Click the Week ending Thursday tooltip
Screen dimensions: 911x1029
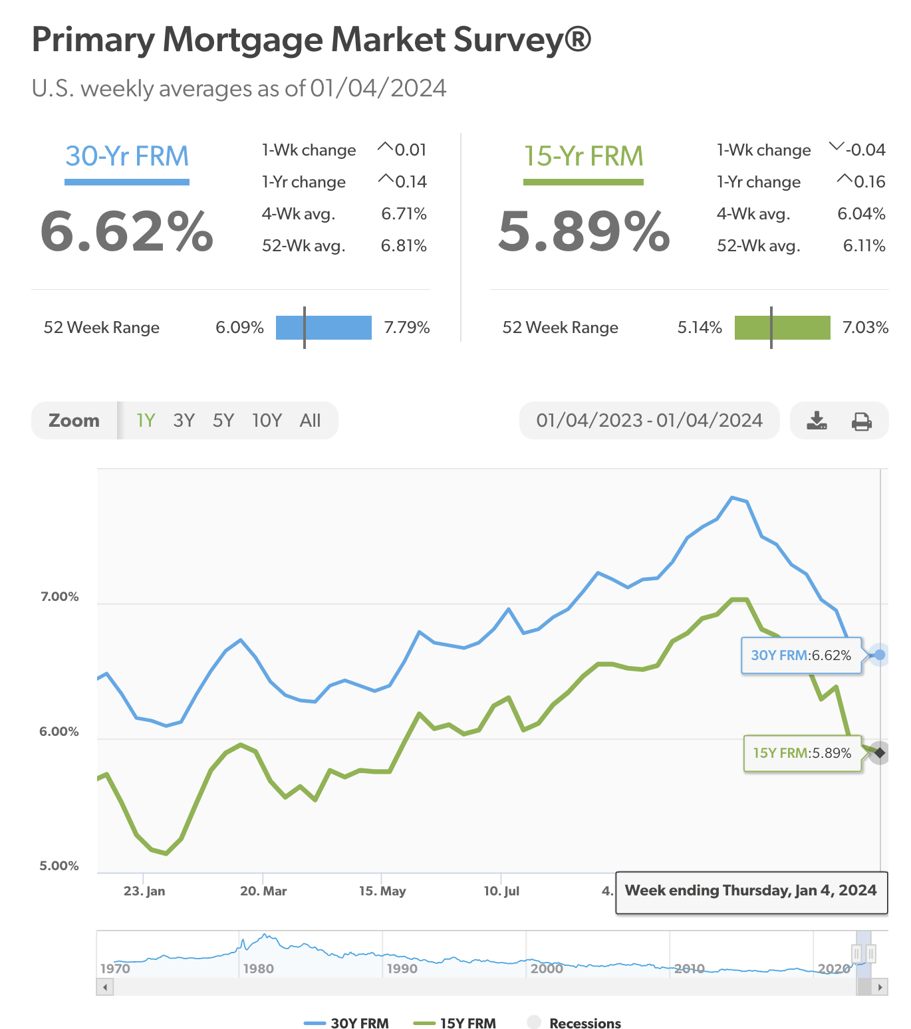pyautogui.click(x=751, y=892)
